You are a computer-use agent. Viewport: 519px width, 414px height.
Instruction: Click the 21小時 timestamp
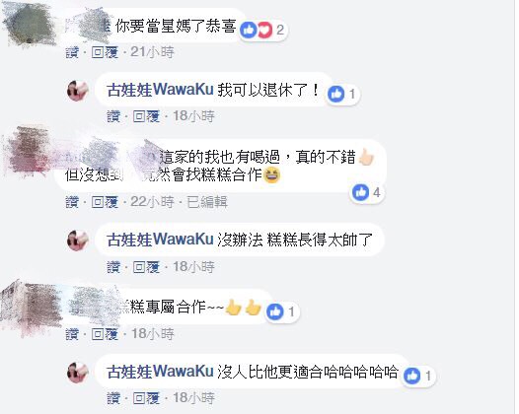(152, 52)
